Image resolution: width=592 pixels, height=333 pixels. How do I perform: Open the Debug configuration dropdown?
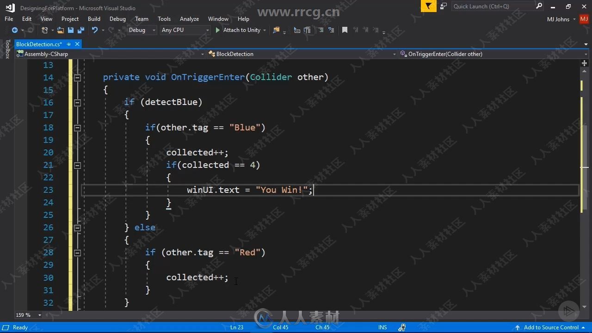pos(141,30)
